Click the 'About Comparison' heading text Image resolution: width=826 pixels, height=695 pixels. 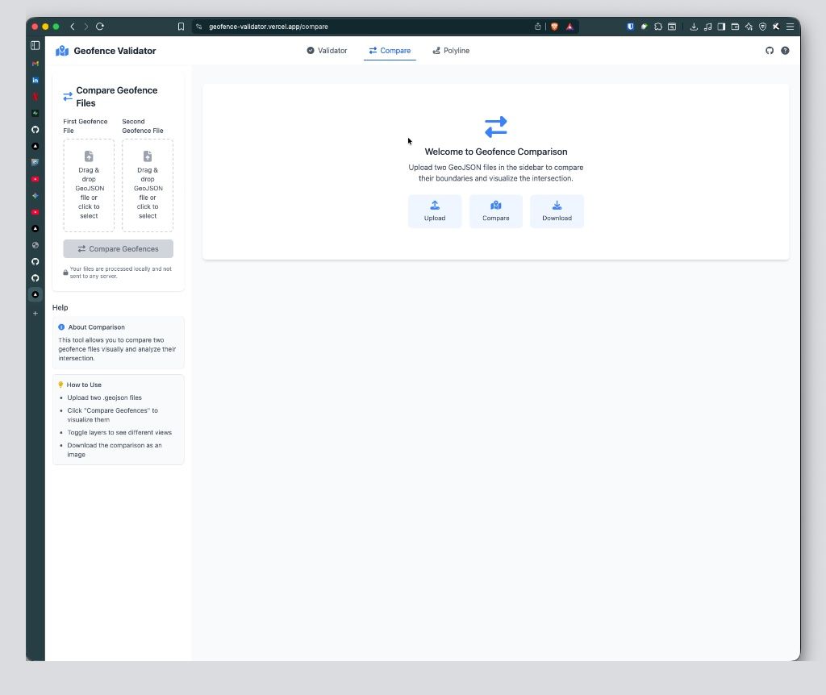tap(97, 327)
